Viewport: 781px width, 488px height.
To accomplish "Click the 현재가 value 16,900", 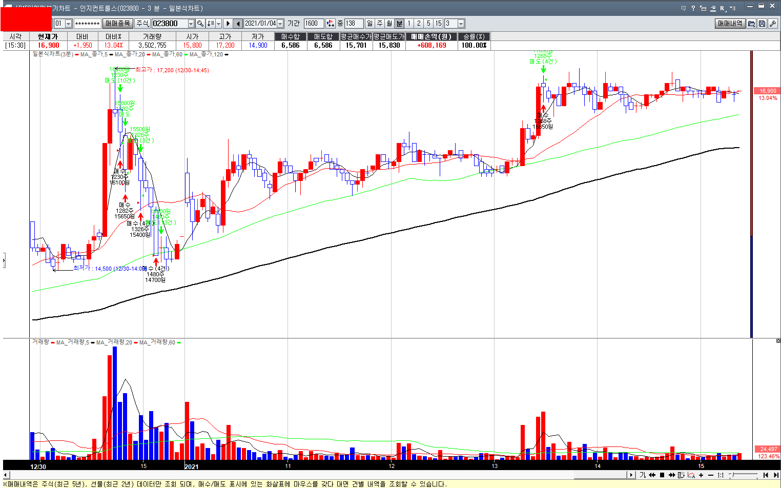I will (x=48, y=45).
